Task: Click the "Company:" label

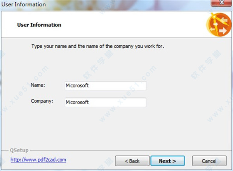Action: click(x=42, y=101)
